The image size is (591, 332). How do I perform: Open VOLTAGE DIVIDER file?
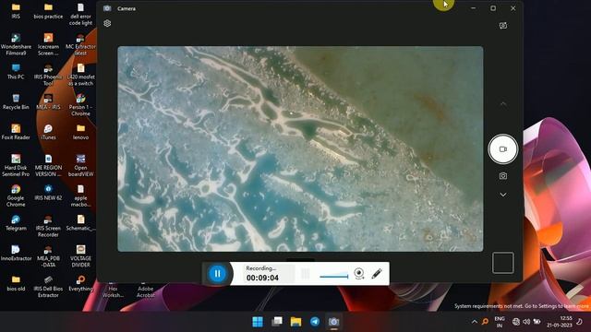click(x=80, y=256)
